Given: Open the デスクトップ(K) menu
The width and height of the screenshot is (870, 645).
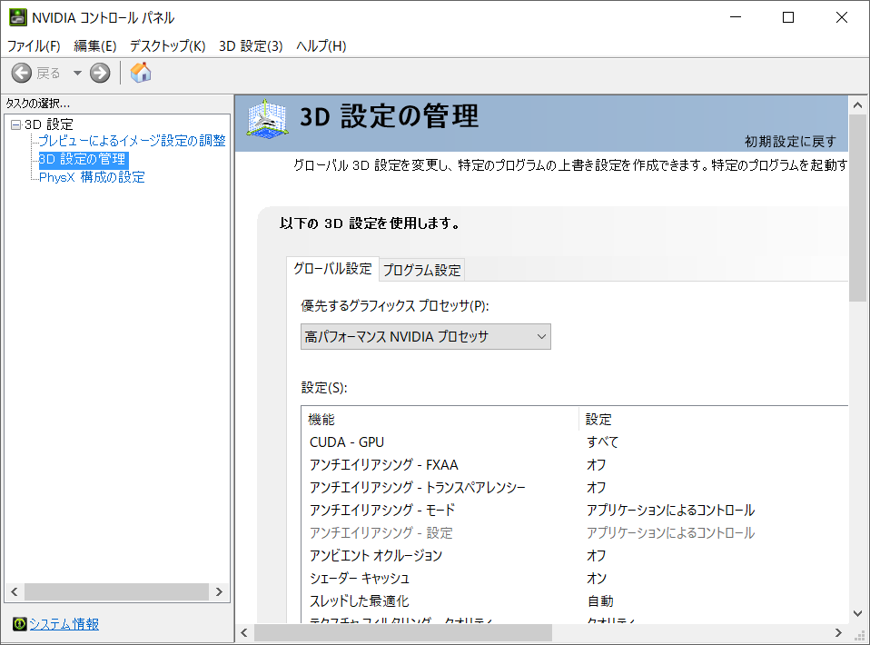Looking at the screenshot, I should 168,45.
